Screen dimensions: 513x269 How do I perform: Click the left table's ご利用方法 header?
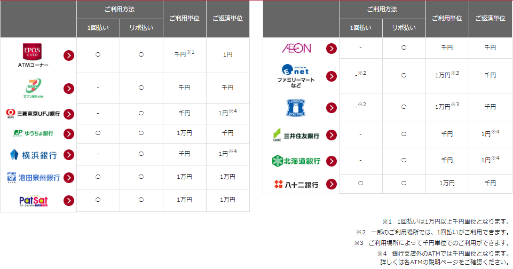click(x=120, y=10)
